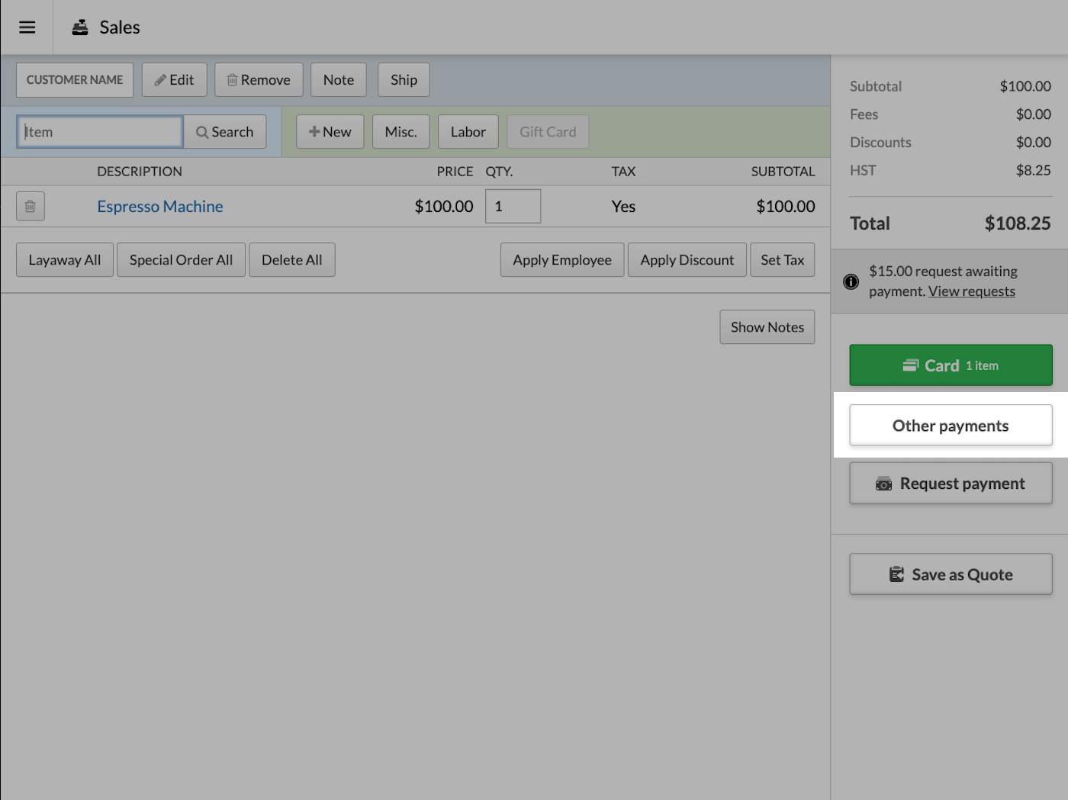
Task: Open the Misc. charge options
Action: coord(400,131)
